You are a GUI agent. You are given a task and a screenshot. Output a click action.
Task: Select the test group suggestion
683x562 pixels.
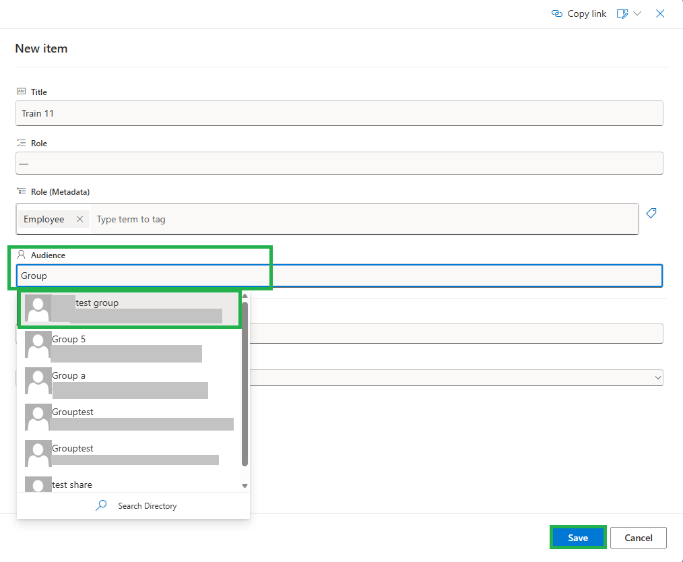130,309
